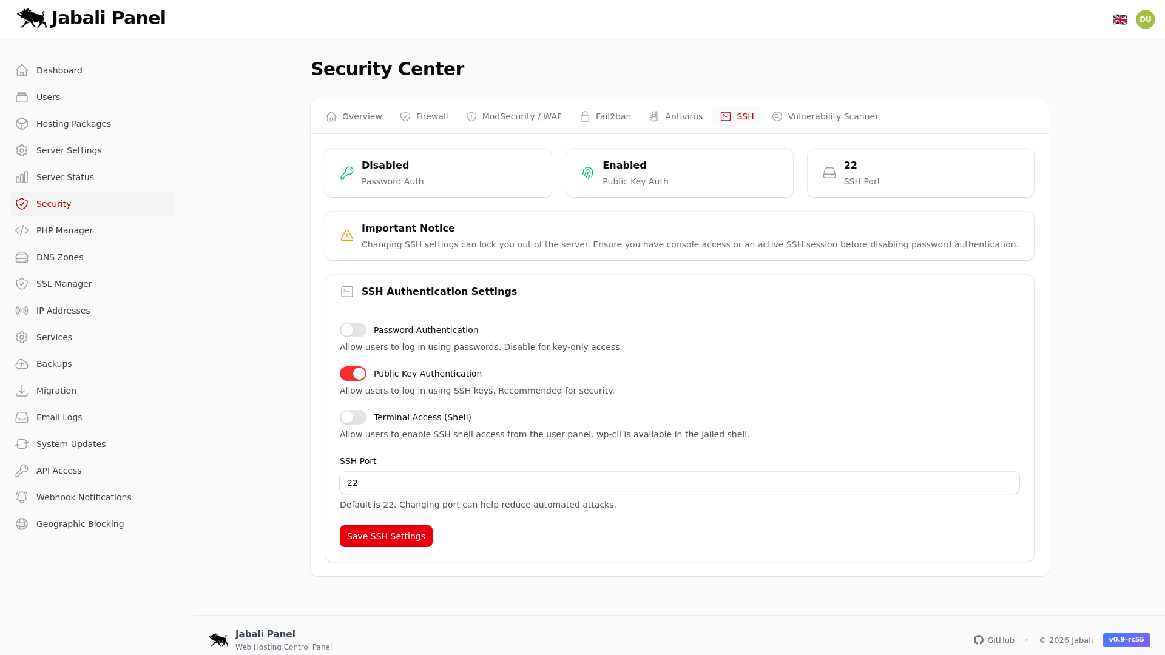This screenshot has width=1165, height=655.
Task: Open the GitHub link in footer
Action: (994, 640)
